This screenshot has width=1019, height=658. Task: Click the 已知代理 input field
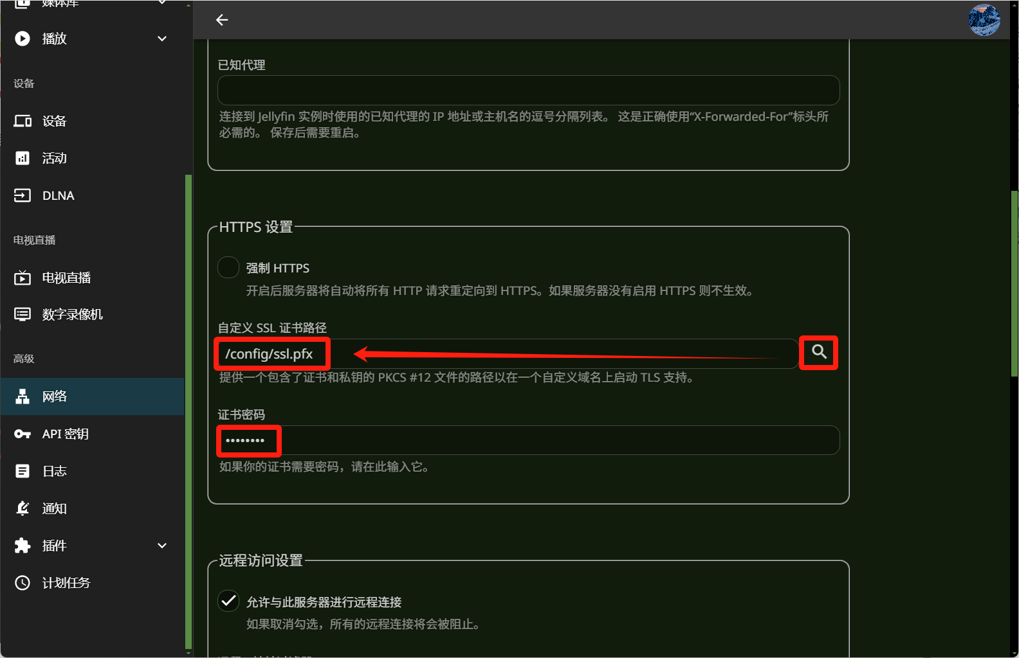(x=528, y=91)
